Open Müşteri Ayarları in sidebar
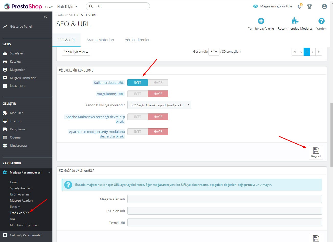Image resolution: width=333 pixels, height=242 pixels. pyautogui.click(x=21, y=201)
